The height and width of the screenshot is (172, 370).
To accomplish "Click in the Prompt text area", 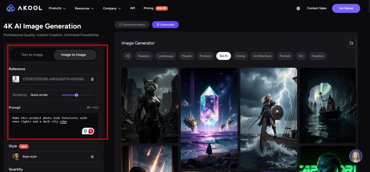I will tap(54, 125).
